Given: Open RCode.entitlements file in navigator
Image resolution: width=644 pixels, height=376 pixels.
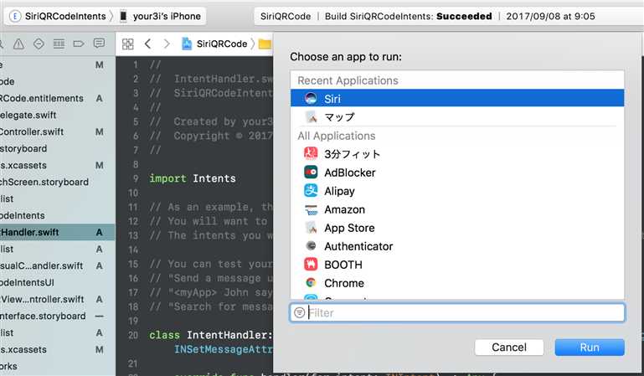Looking at the screenshot, I should 41,99.
